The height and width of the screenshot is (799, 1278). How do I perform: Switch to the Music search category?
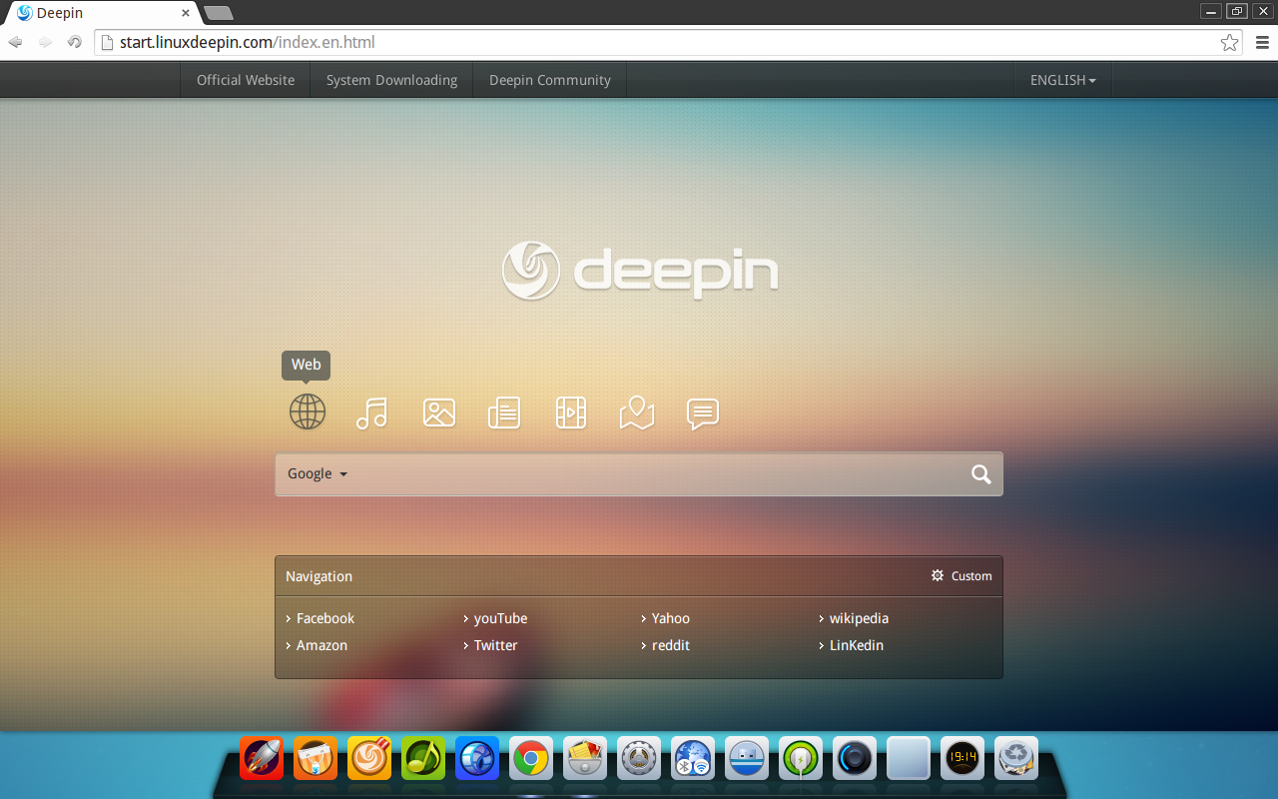(372, 411)
